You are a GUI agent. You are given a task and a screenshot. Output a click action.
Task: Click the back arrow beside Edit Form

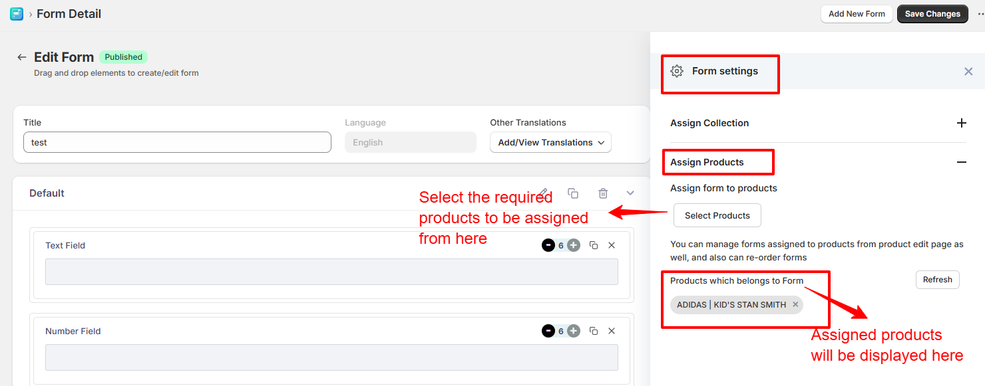(x=22, y=57)
